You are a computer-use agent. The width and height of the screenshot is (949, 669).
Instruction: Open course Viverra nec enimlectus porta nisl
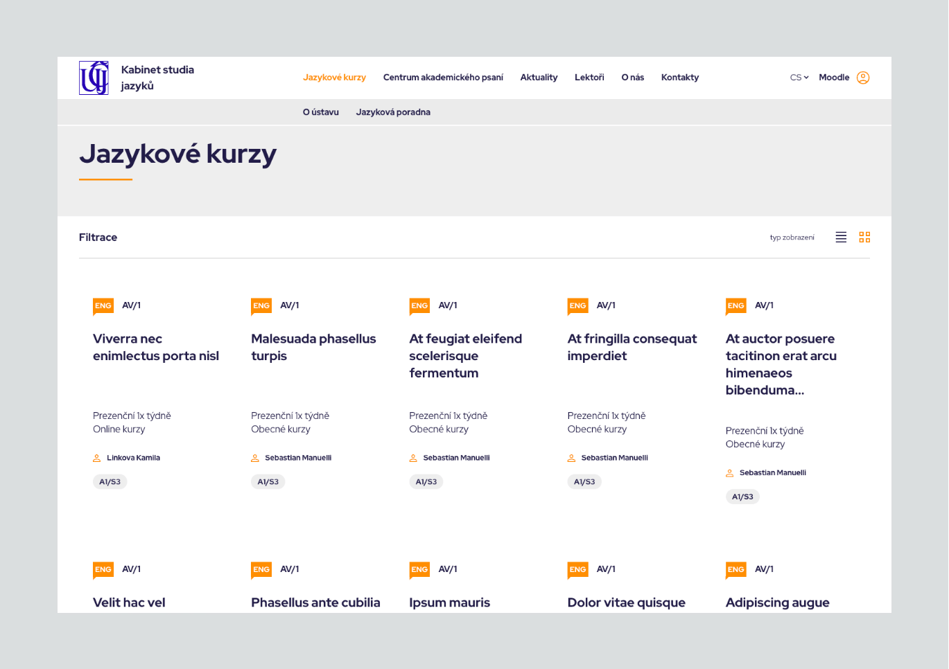[156, 347]
